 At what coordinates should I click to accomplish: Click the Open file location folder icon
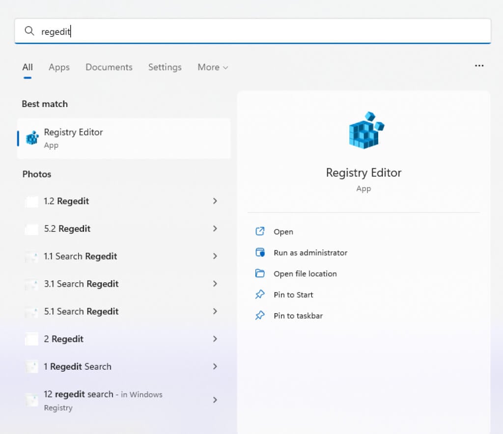click(x=260, y=273)
